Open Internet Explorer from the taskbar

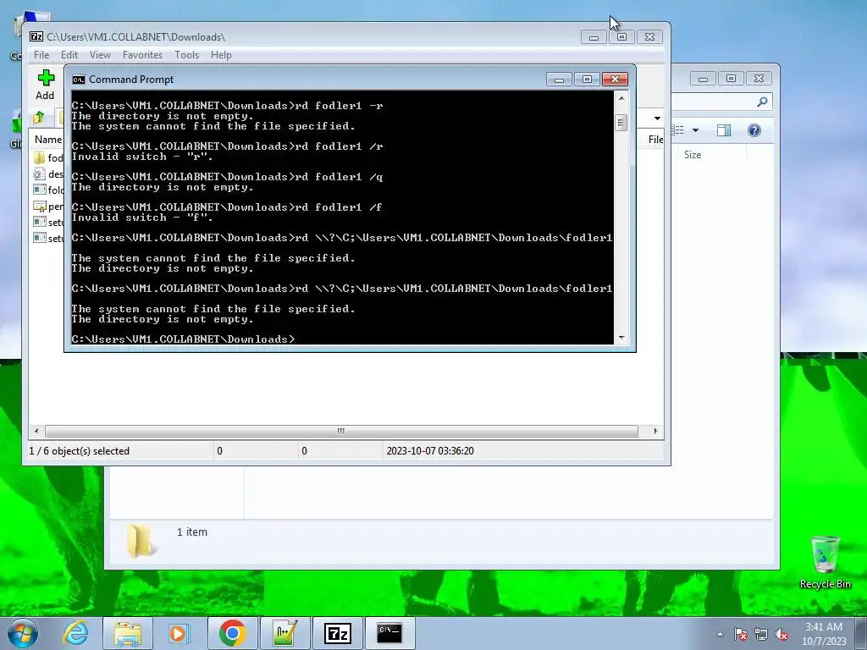click(x=75, y=633)
